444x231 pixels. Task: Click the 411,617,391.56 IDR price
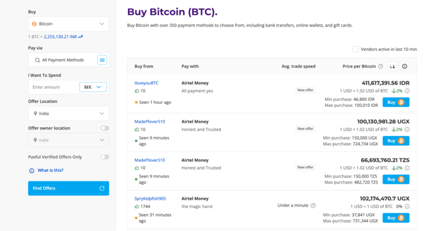point(385,83)
